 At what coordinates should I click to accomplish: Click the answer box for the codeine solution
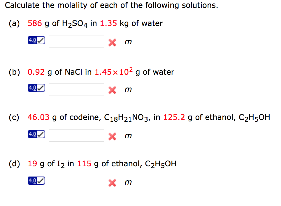click(76, 136)
